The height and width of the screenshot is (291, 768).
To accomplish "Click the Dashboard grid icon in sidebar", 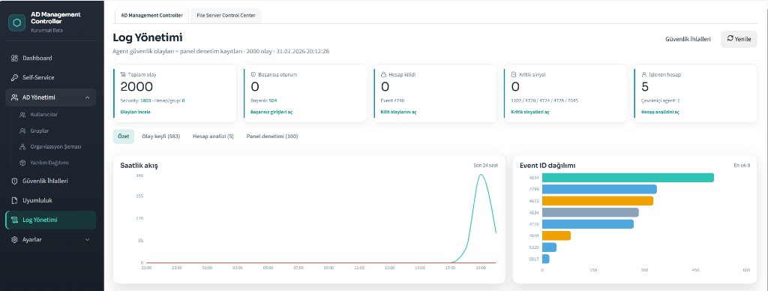I will click(x=15, y=58).
